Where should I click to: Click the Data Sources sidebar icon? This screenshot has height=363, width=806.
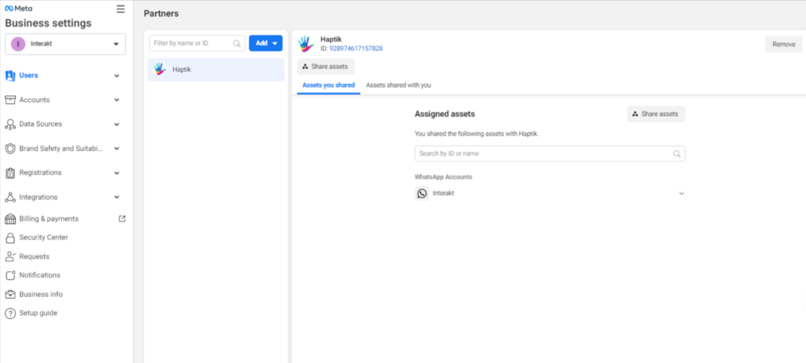coord(10,124)
